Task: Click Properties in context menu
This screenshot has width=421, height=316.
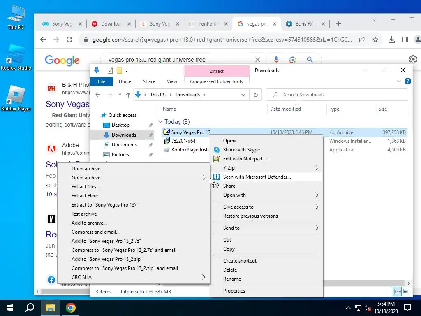Action: [234, 291]
